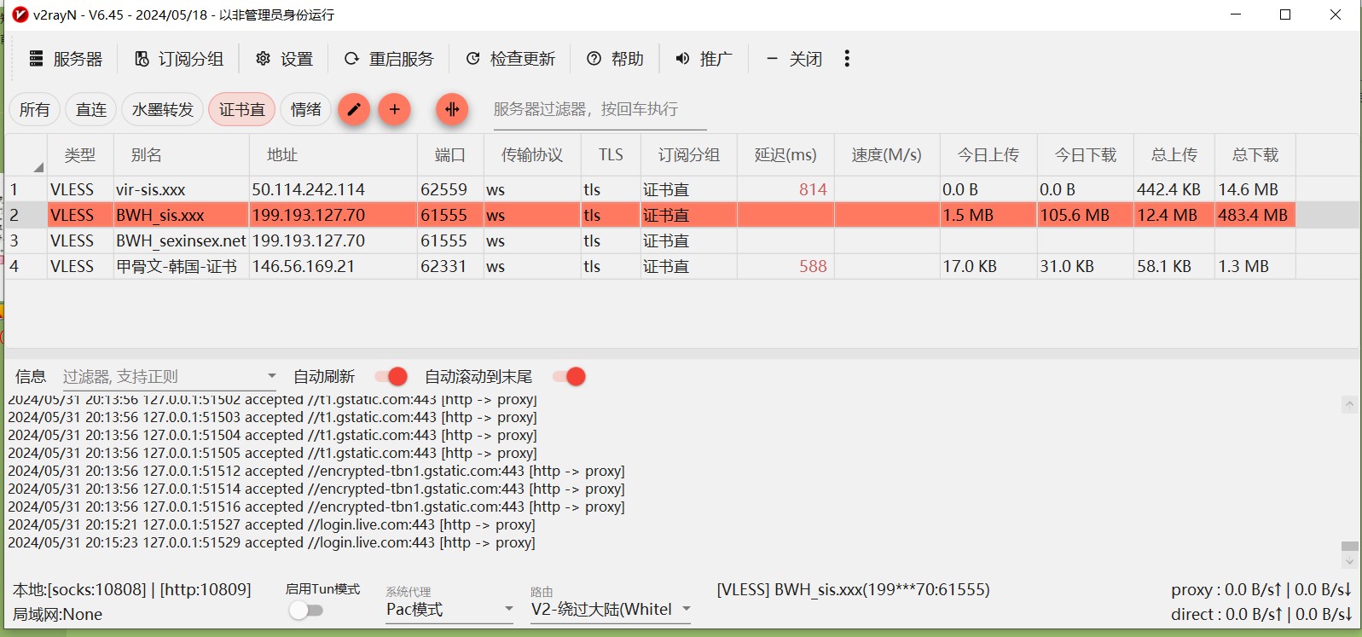Select the 水墨转发 group tab

(x=163, y=109)
